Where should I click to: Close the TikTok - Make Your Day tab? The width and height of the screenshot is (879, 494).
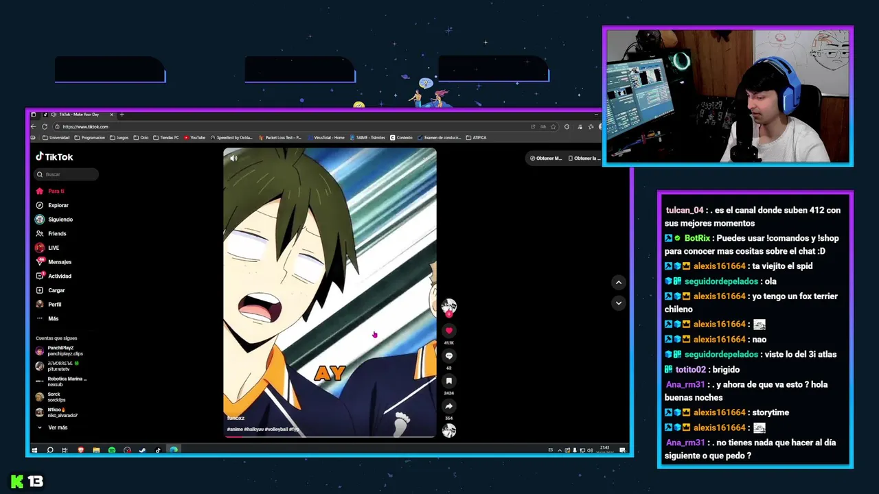pos(113,115)
